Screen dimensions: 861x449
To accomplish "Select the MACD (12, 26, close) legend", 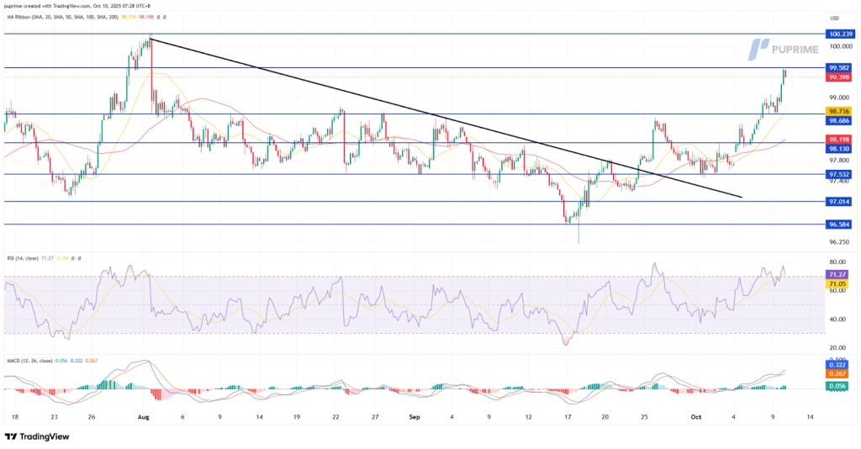I will pyautogui.click(x=29, y=356).
